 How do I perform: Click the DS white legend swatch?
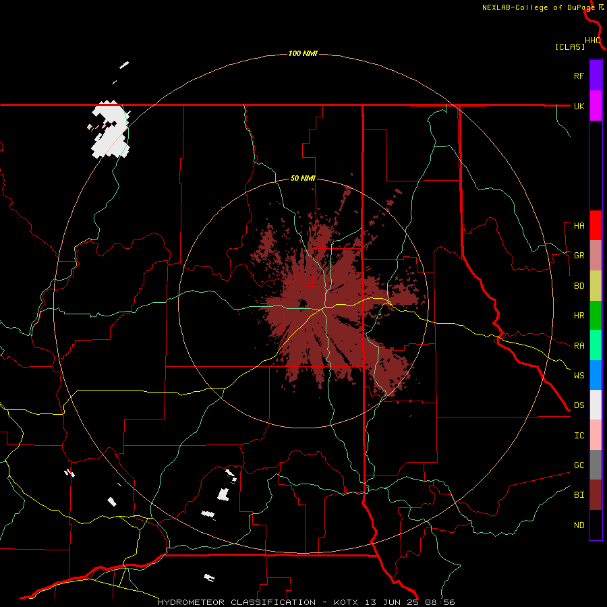click(596, 405)
